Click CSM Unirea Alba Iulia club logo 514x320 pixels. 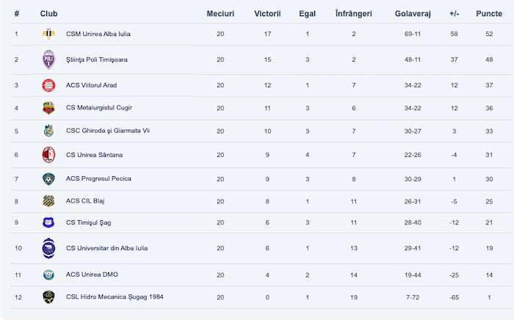coord(48,34)
